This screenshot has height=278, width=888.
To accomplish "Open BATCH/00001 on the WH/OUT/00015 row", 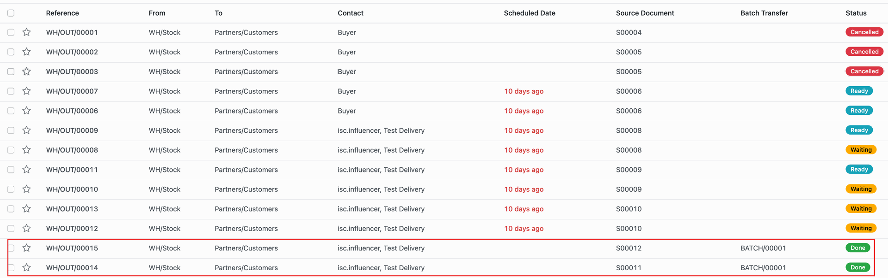I will 763,248.
